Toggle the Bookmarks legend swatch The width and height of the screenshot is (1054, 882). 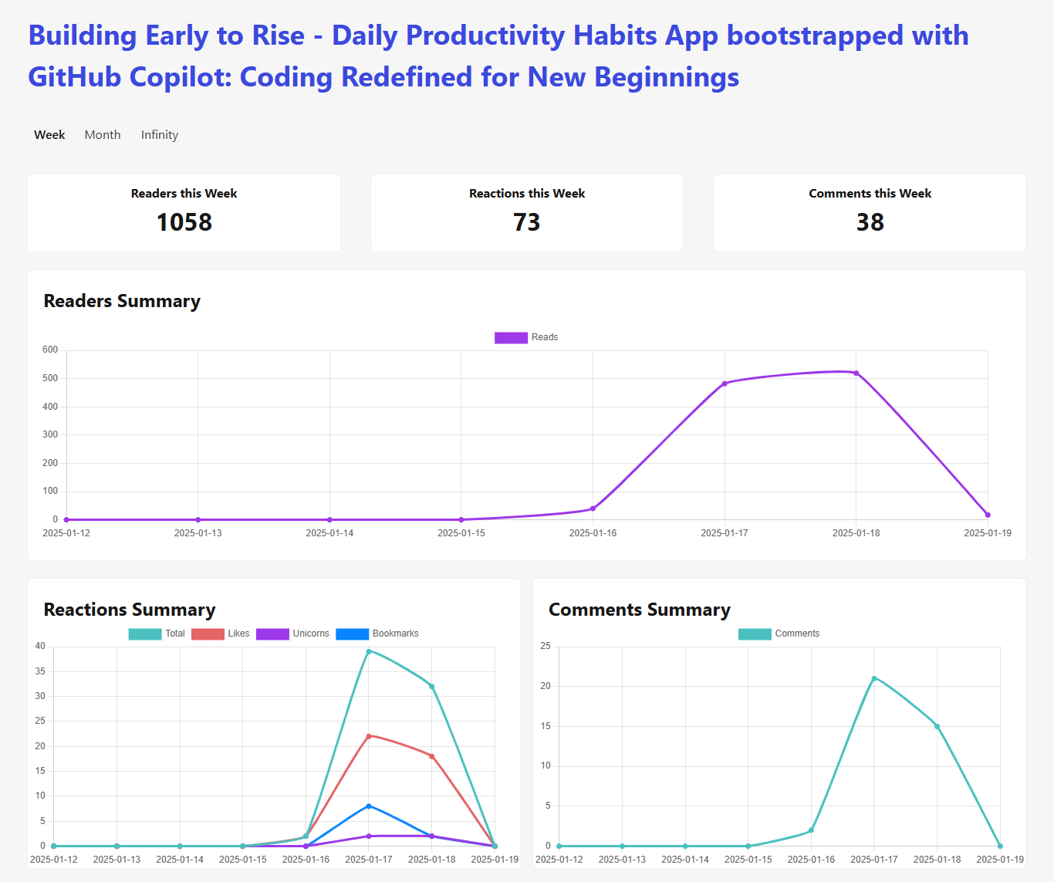(x=352, y=634)
